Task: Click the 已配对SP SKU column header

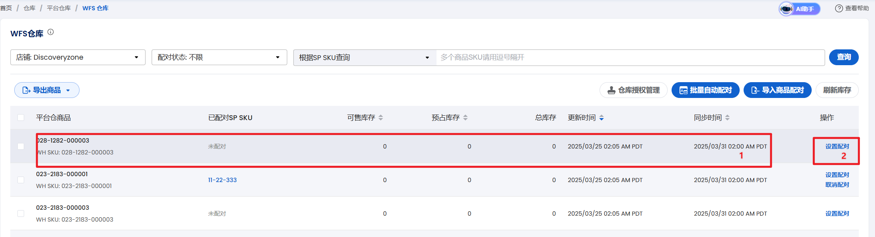Action: (x=230, y=117)
